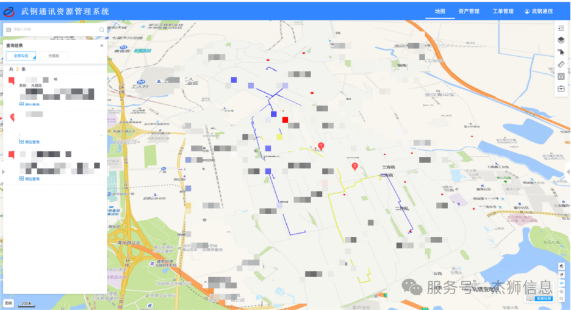The width and height of the screenshot is (571, 310).
Task: Click 周边查询 under the first result
Action: click(x=30, y=104)
